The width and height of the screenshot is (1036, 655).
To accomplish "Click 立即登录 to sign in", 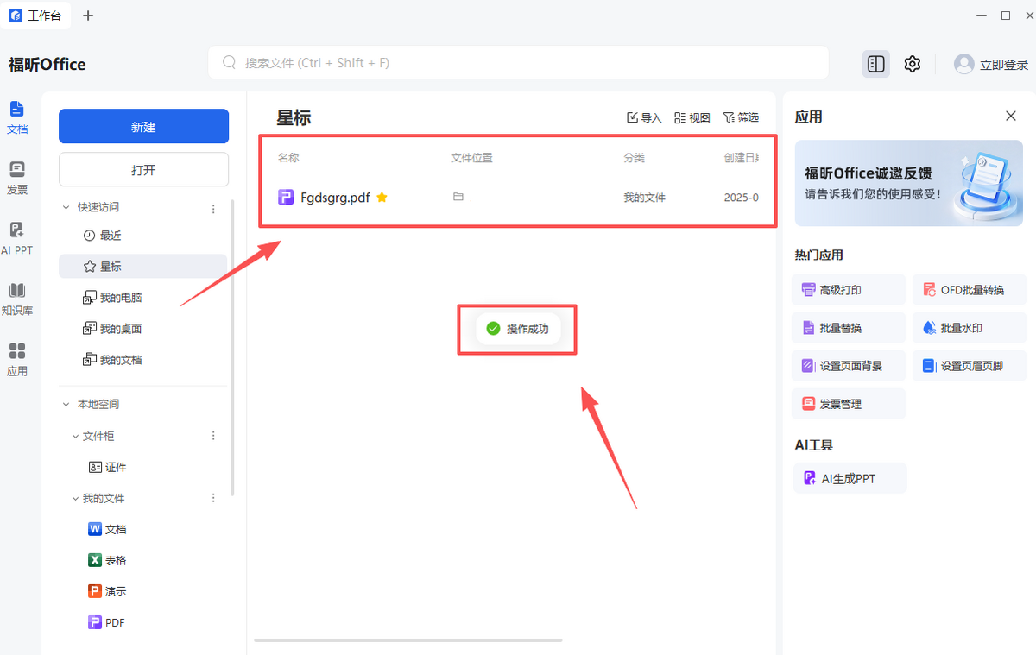I will coord(1004,65).
